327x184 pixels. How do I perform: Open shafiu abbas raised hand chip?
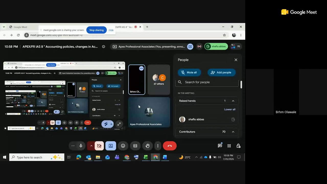(216, 47)
